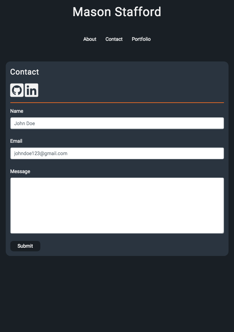Click the Name field label
Image resolution: width=234 pixels, height=332 pixels.
pos(16,111)
